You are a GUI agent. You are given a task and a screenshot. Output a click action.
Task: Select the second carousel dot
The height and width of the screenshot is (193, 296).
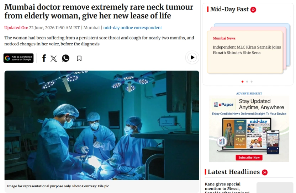coord(247,82)
